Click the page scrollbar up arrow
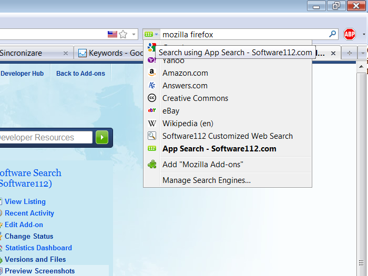 362,67
